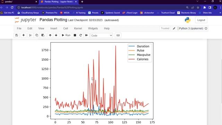Open AI Training bookmark
Image resolution: width=222 pixels, height=125 pixels.
point(79,13)
